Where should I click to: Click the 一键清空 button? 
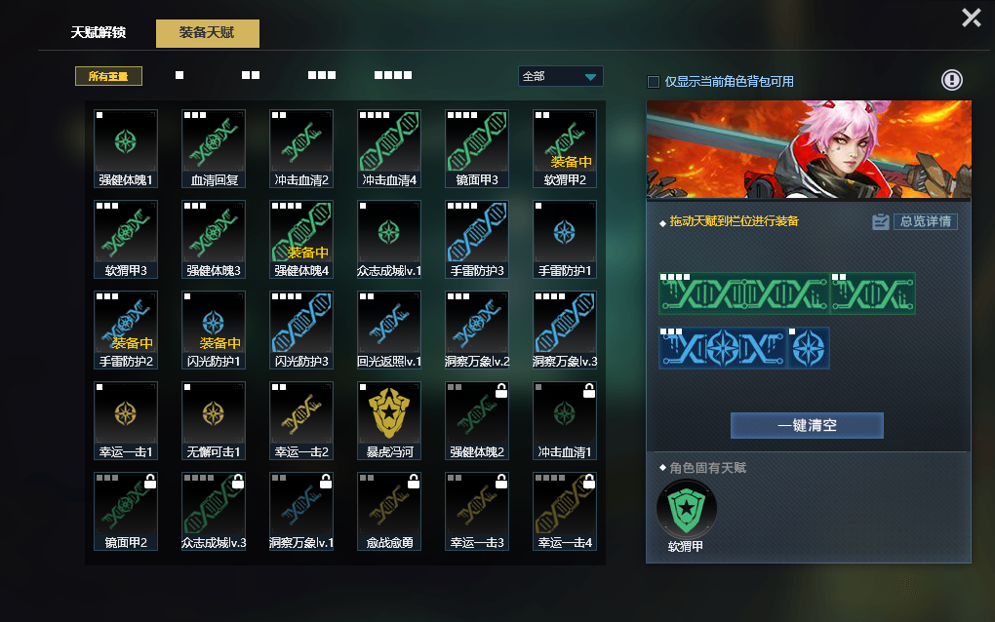click(x=807, y=425)
